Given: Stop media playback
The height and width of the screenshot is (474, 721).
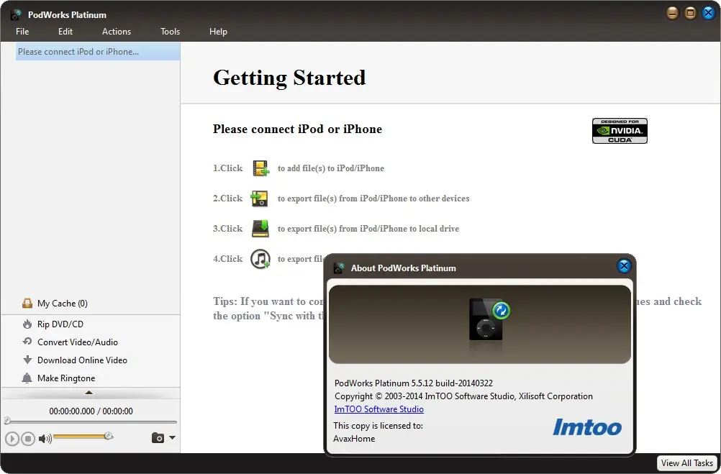Looking at the screenshot, I should 28,439.
